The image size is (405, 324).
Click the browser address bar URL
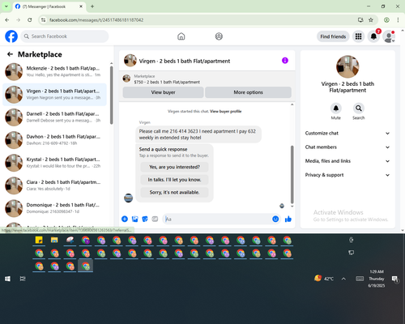coord(96,20)
